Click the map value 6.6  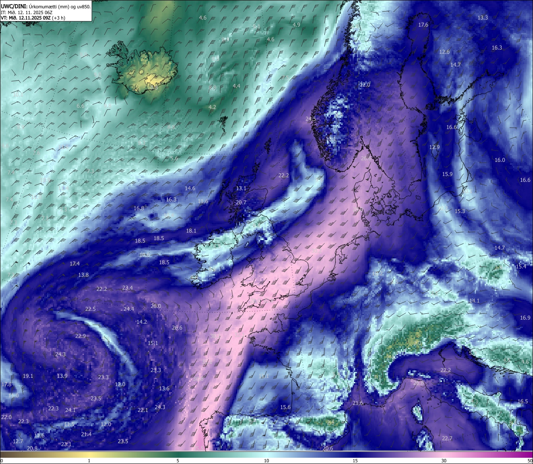pyautogui.click(x=80, y=106)
